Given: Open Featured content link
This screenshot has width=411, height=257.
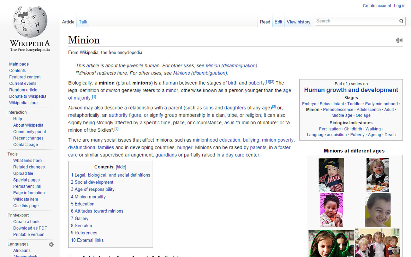Looking at the screenshot, I should (x=25, y=77).
